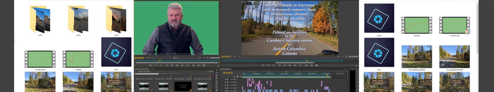
Task: Open Program monitor Fit zoom dropdown
Action: click(x=237, y=56)
